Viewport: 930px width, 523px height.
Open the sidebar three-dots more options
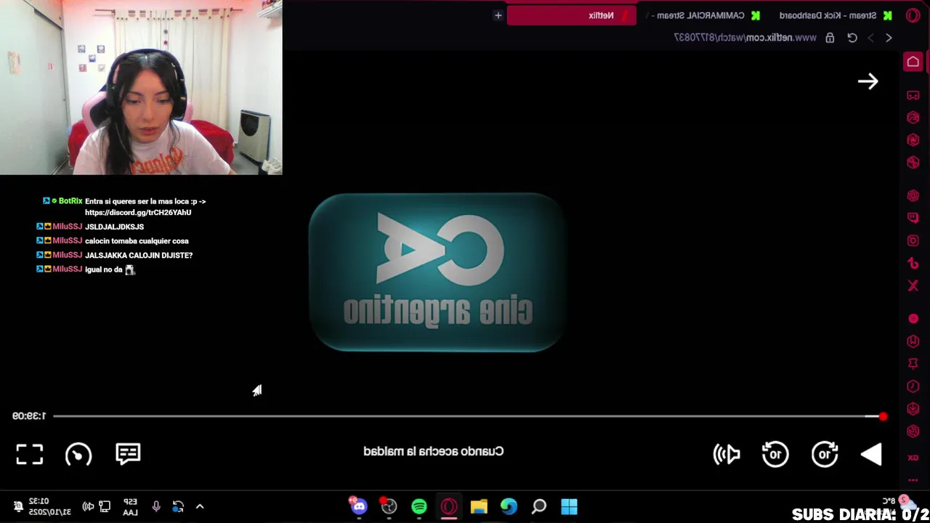(913, 479)
